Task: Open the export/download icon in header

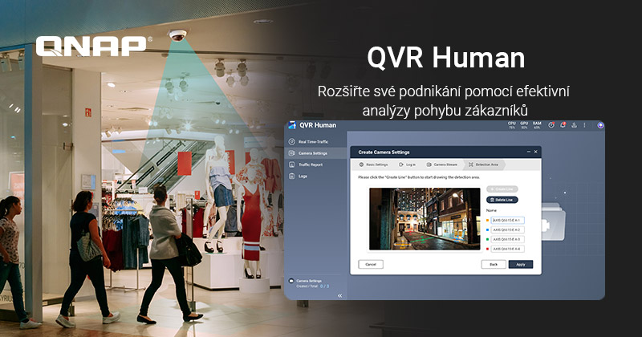Action: pos(574,125)
